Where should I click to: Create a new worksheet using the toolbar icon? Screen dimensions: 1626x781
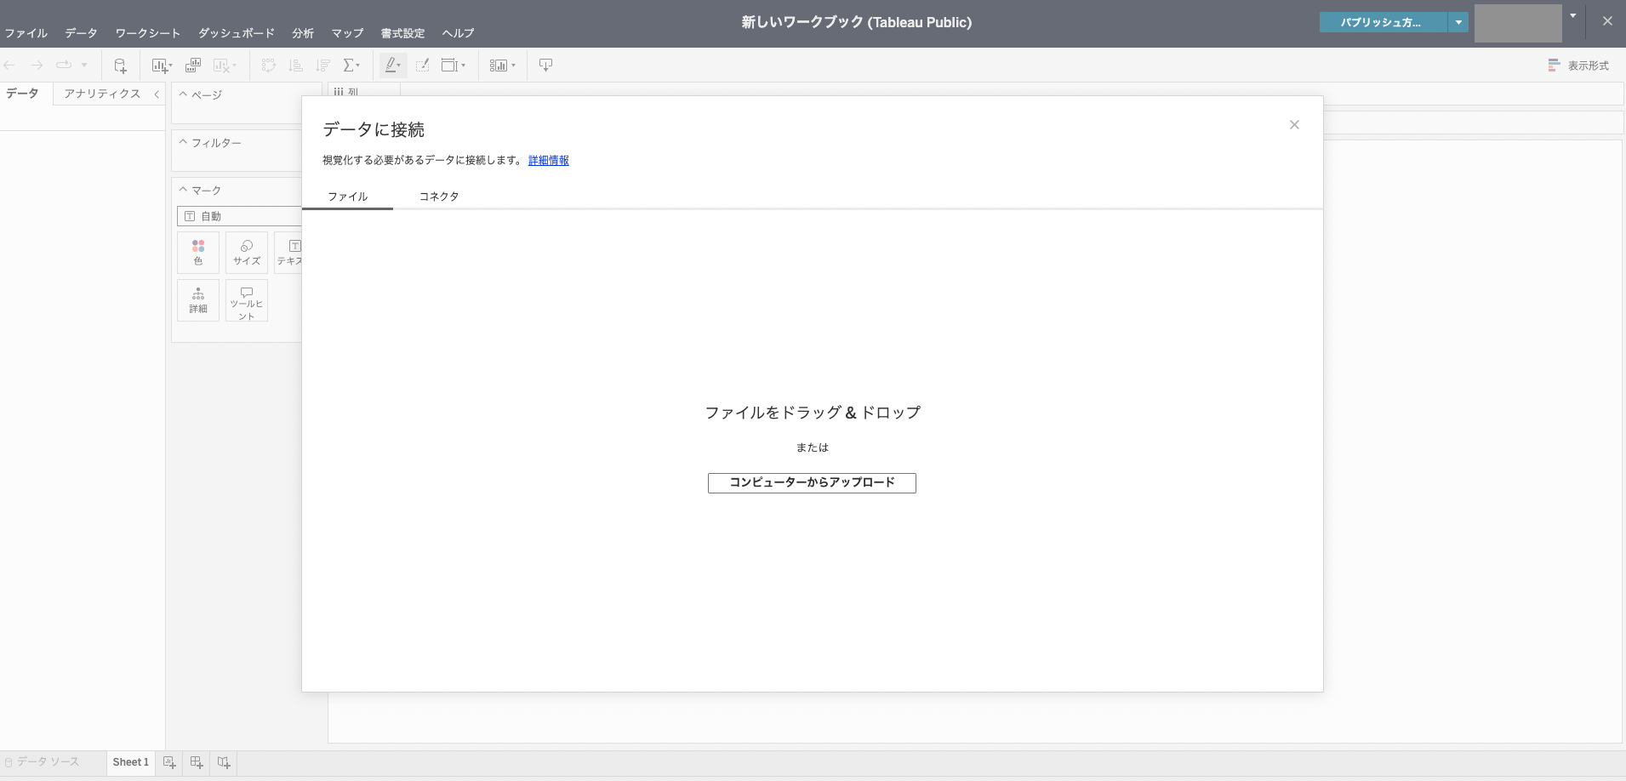pyautogui.click(x=158, y=65)
